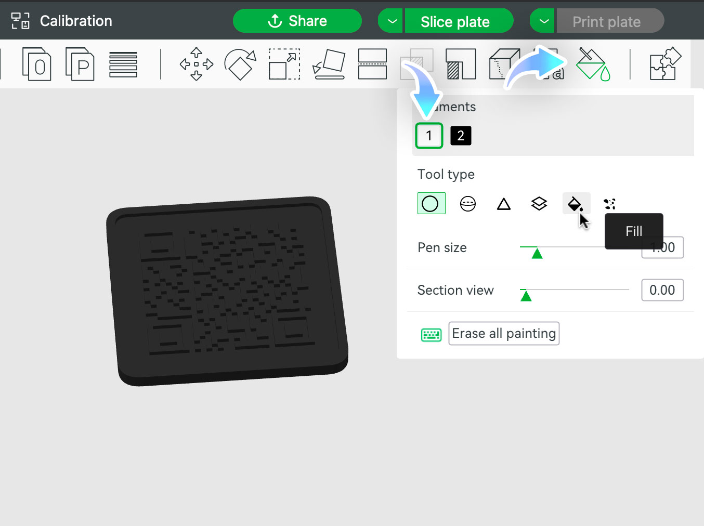Adjust the Pen size slider
Viewport: 704px width, 526px height.
click(538, 253)
